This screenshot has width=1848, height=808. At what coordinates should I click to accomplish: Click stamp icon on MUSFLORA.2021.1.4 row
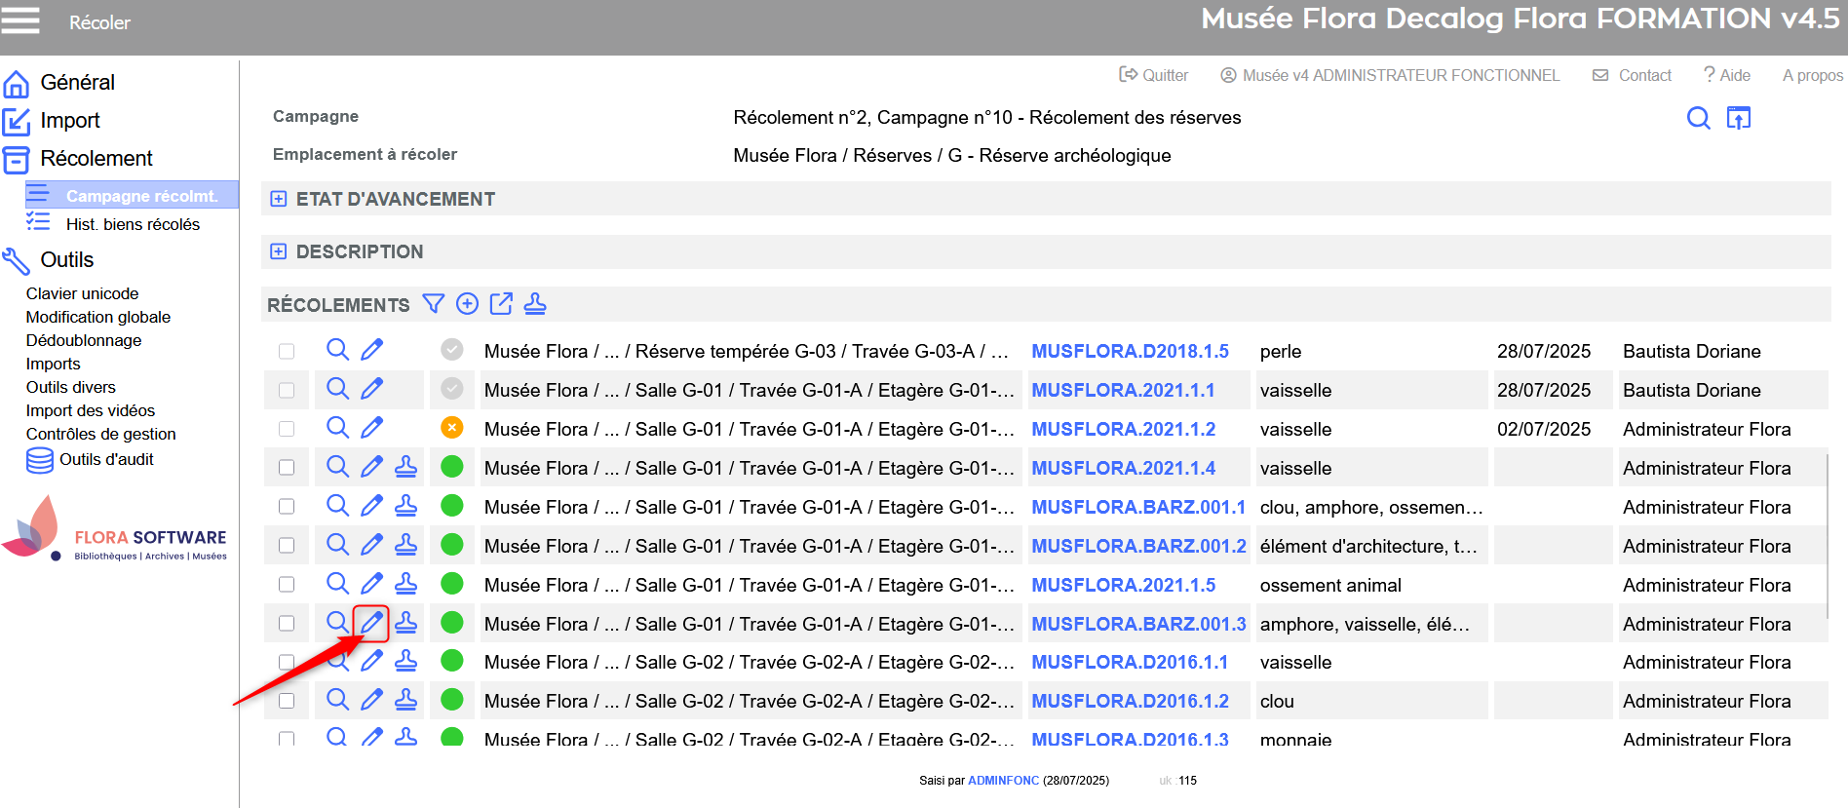coord(405,467)
